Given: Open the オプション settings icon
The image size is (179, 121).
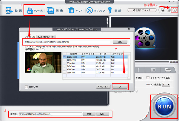Looking at the screenshot, I should (89, 10).
